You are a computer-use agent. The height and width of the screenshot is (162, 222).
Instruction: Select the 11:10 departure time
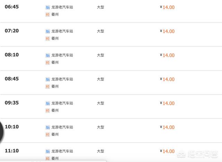(x=12, y=151)
